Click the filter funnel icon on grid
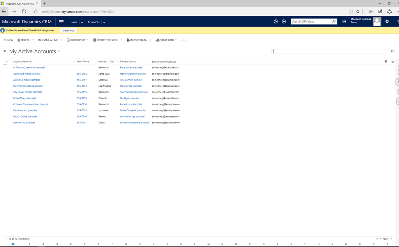The image size is (399, 247). [x=386, y=61]
